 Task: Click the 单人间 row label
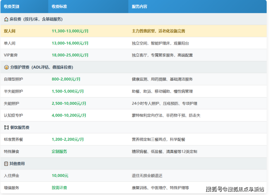(9, 43)
